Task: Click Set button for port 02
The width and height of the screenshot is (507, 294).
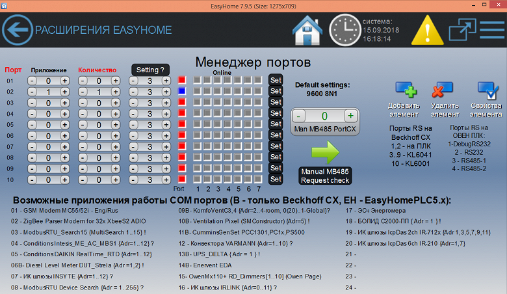Action: click(x=276, y=91)
